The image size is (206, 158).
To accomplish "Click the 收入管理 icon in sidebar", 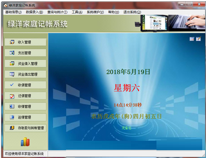I will pyautogui.click(x=12, y=42).
